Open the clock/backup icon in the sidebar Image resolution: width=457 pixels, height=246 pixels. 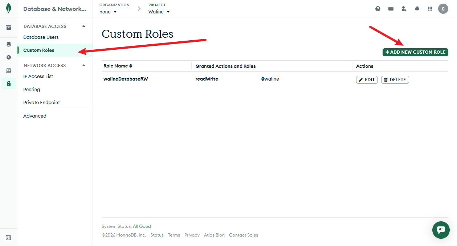(x=8, y=57)
